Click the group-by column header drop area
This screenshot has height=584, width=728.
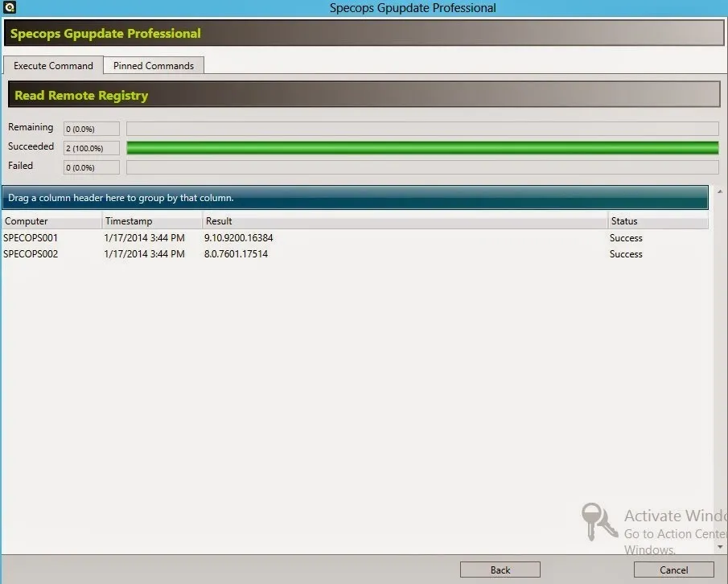click(x=356, y=197)
